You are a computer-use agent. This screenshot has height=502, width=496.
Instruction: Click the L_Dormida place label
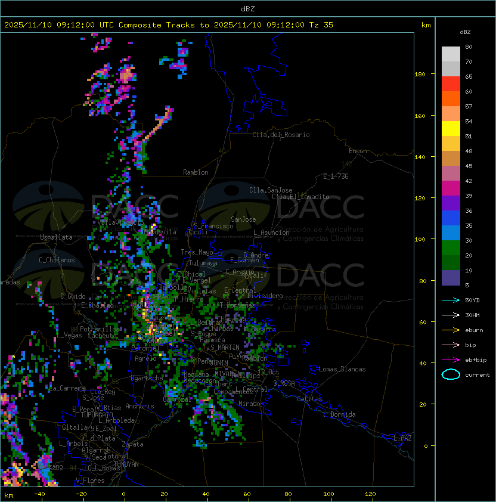coord(339,414)
